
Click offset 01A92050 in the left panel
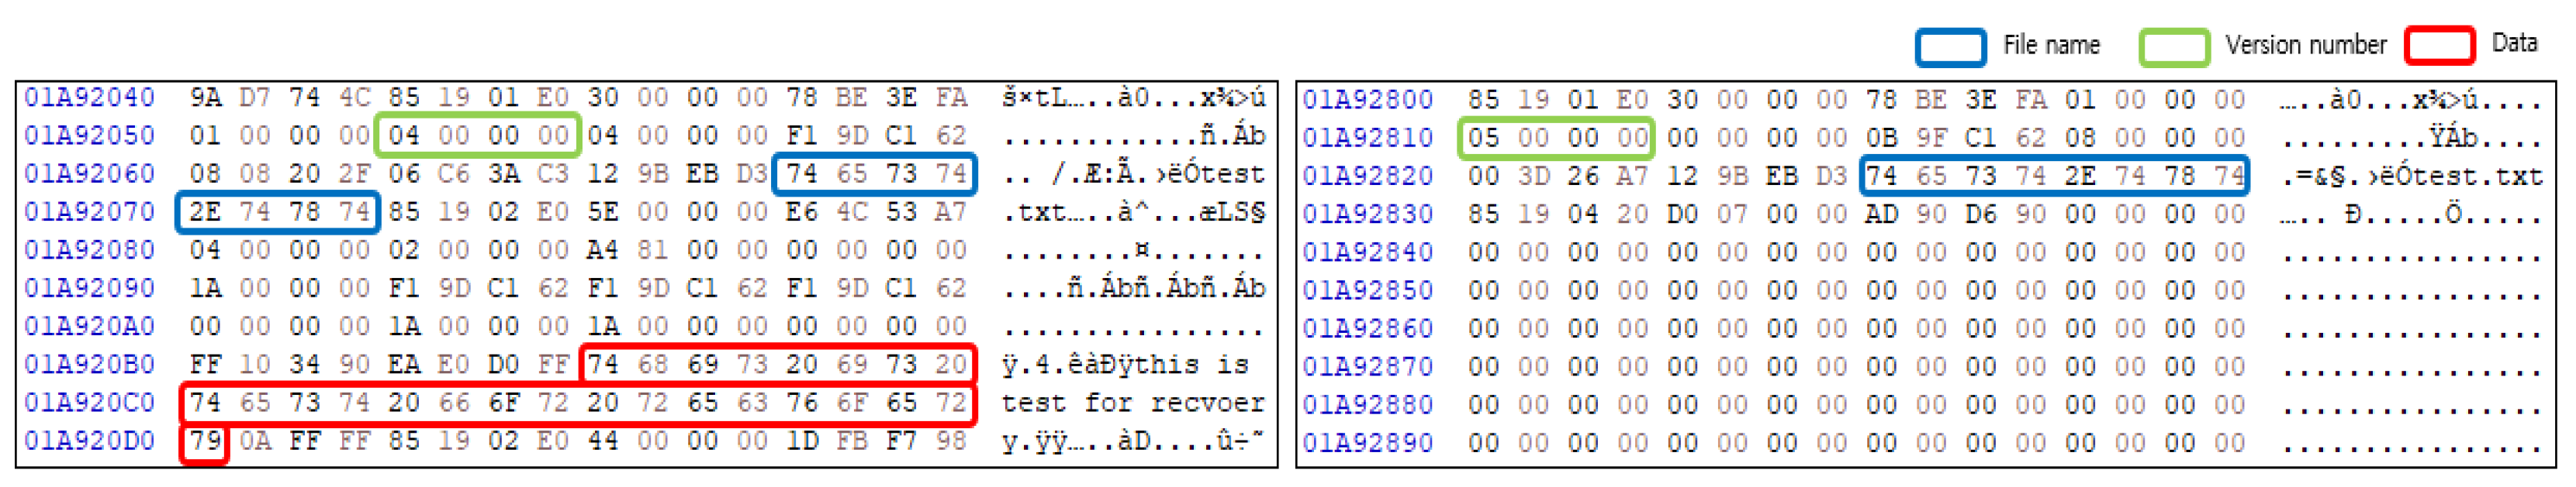89,135
